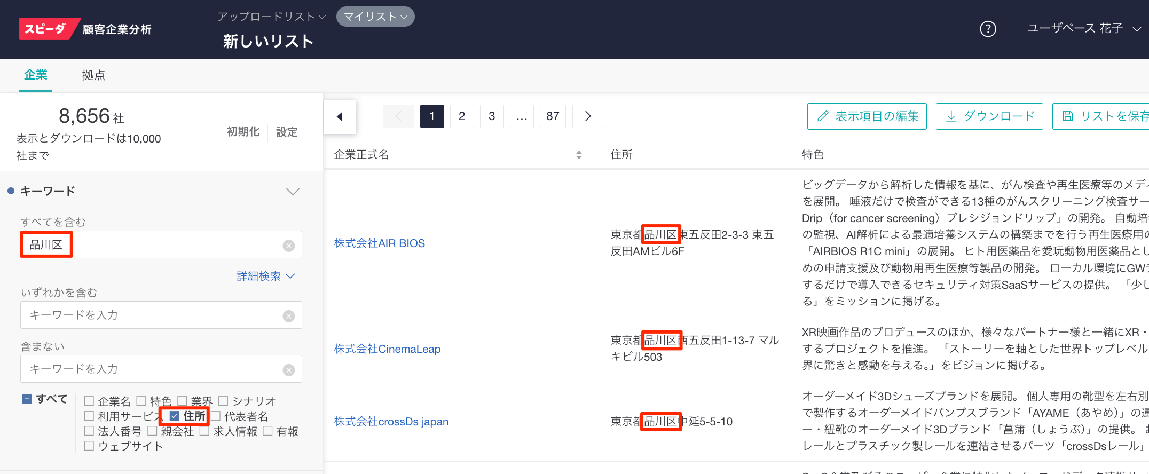
Task: Switch to the 拠点 tab
Action: [93, 75]
